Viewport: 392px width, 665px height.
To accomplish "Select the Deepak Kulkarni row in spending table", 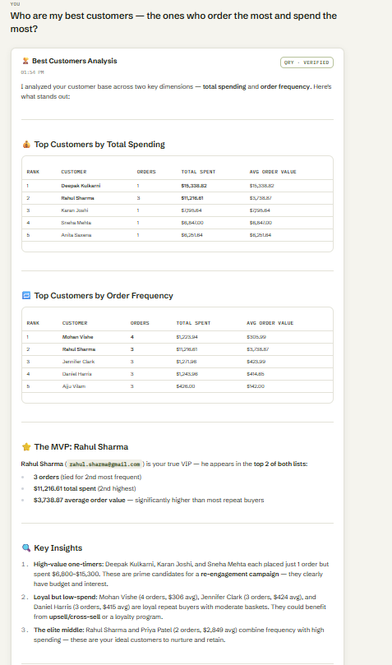I will click(x=178, y=186).
